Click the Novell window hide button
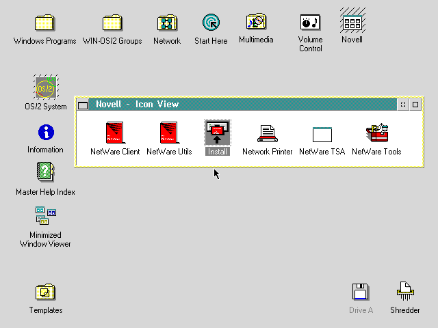Screen dimensions: 438x328 click(x=403, y=105)
